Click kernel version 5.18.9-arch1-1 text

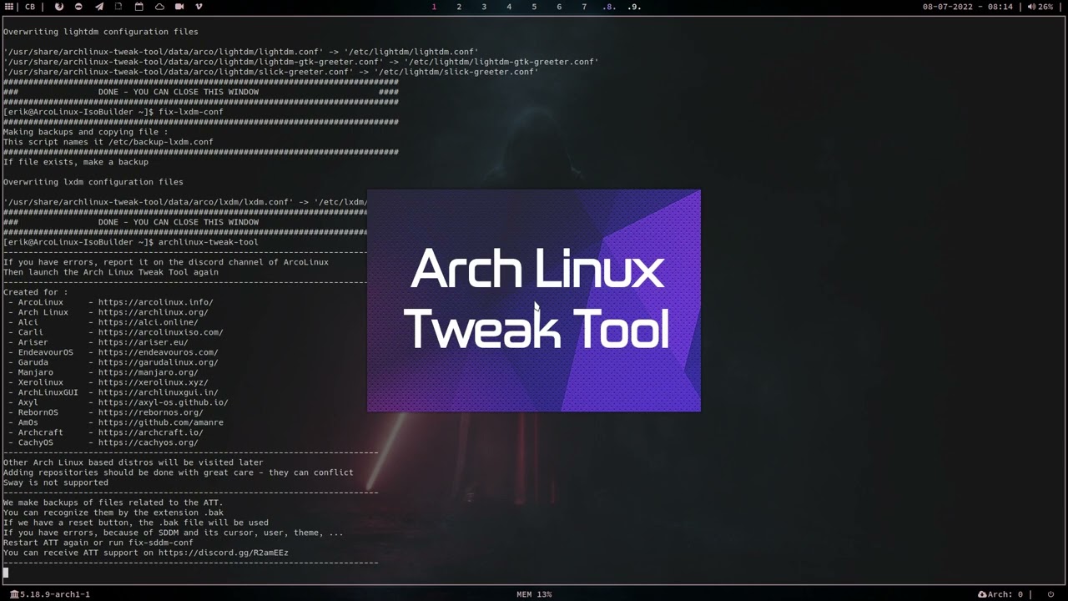[x=54, y=594]
